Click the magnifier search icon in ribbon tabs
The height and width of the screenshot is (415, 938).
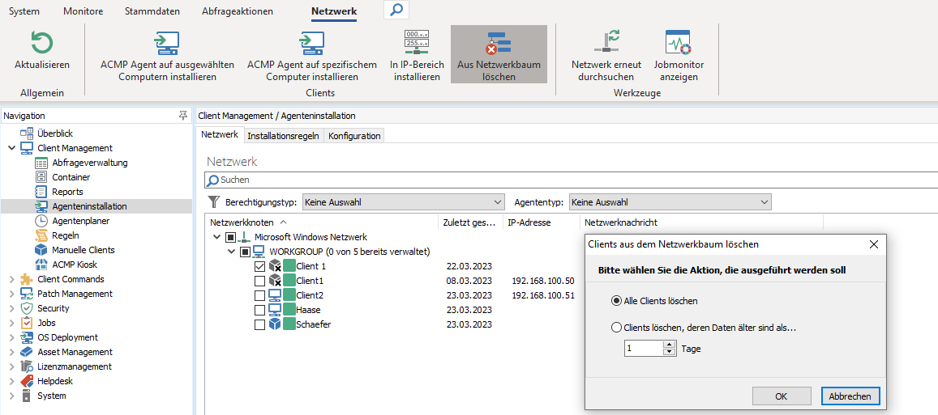(x=396, y=10)
